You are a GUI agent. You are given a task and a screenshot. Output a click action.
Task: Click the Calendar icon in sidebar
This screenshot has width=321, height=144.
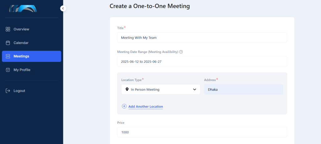[x=8, y=43]
